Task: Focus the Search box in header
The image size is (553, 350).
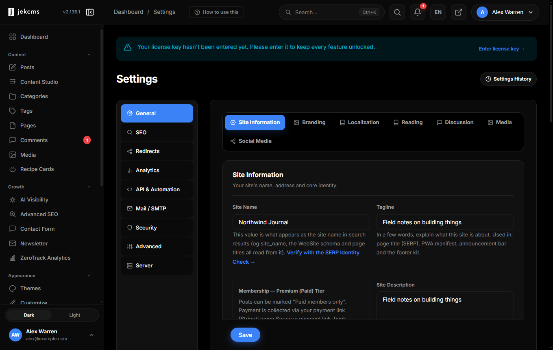Action: pos(332,12)
